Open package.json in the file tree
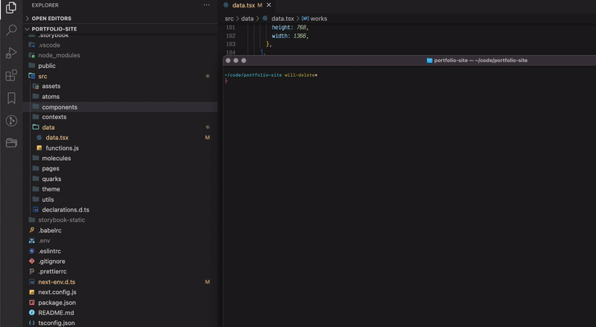This screenshot has width=596, height=327. (57, 303)
